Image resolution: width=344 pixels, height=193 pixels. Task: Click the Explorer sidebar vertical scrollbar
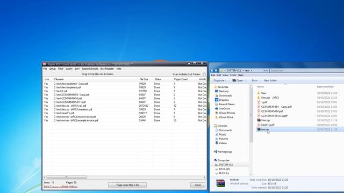[250, 115]
